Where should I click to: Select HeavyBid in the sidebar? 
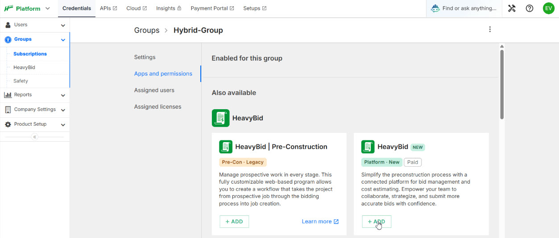[x=24, y=68]
